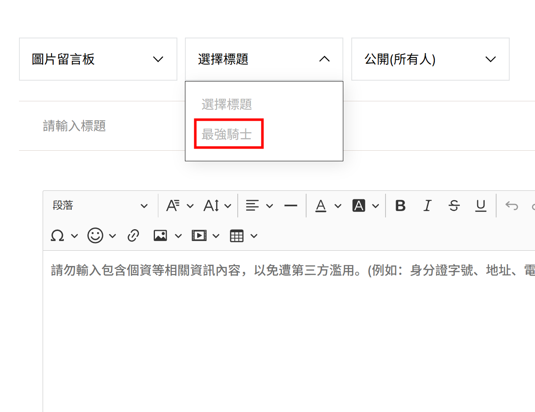Insert a horizontal line

[x=291, y=206]
